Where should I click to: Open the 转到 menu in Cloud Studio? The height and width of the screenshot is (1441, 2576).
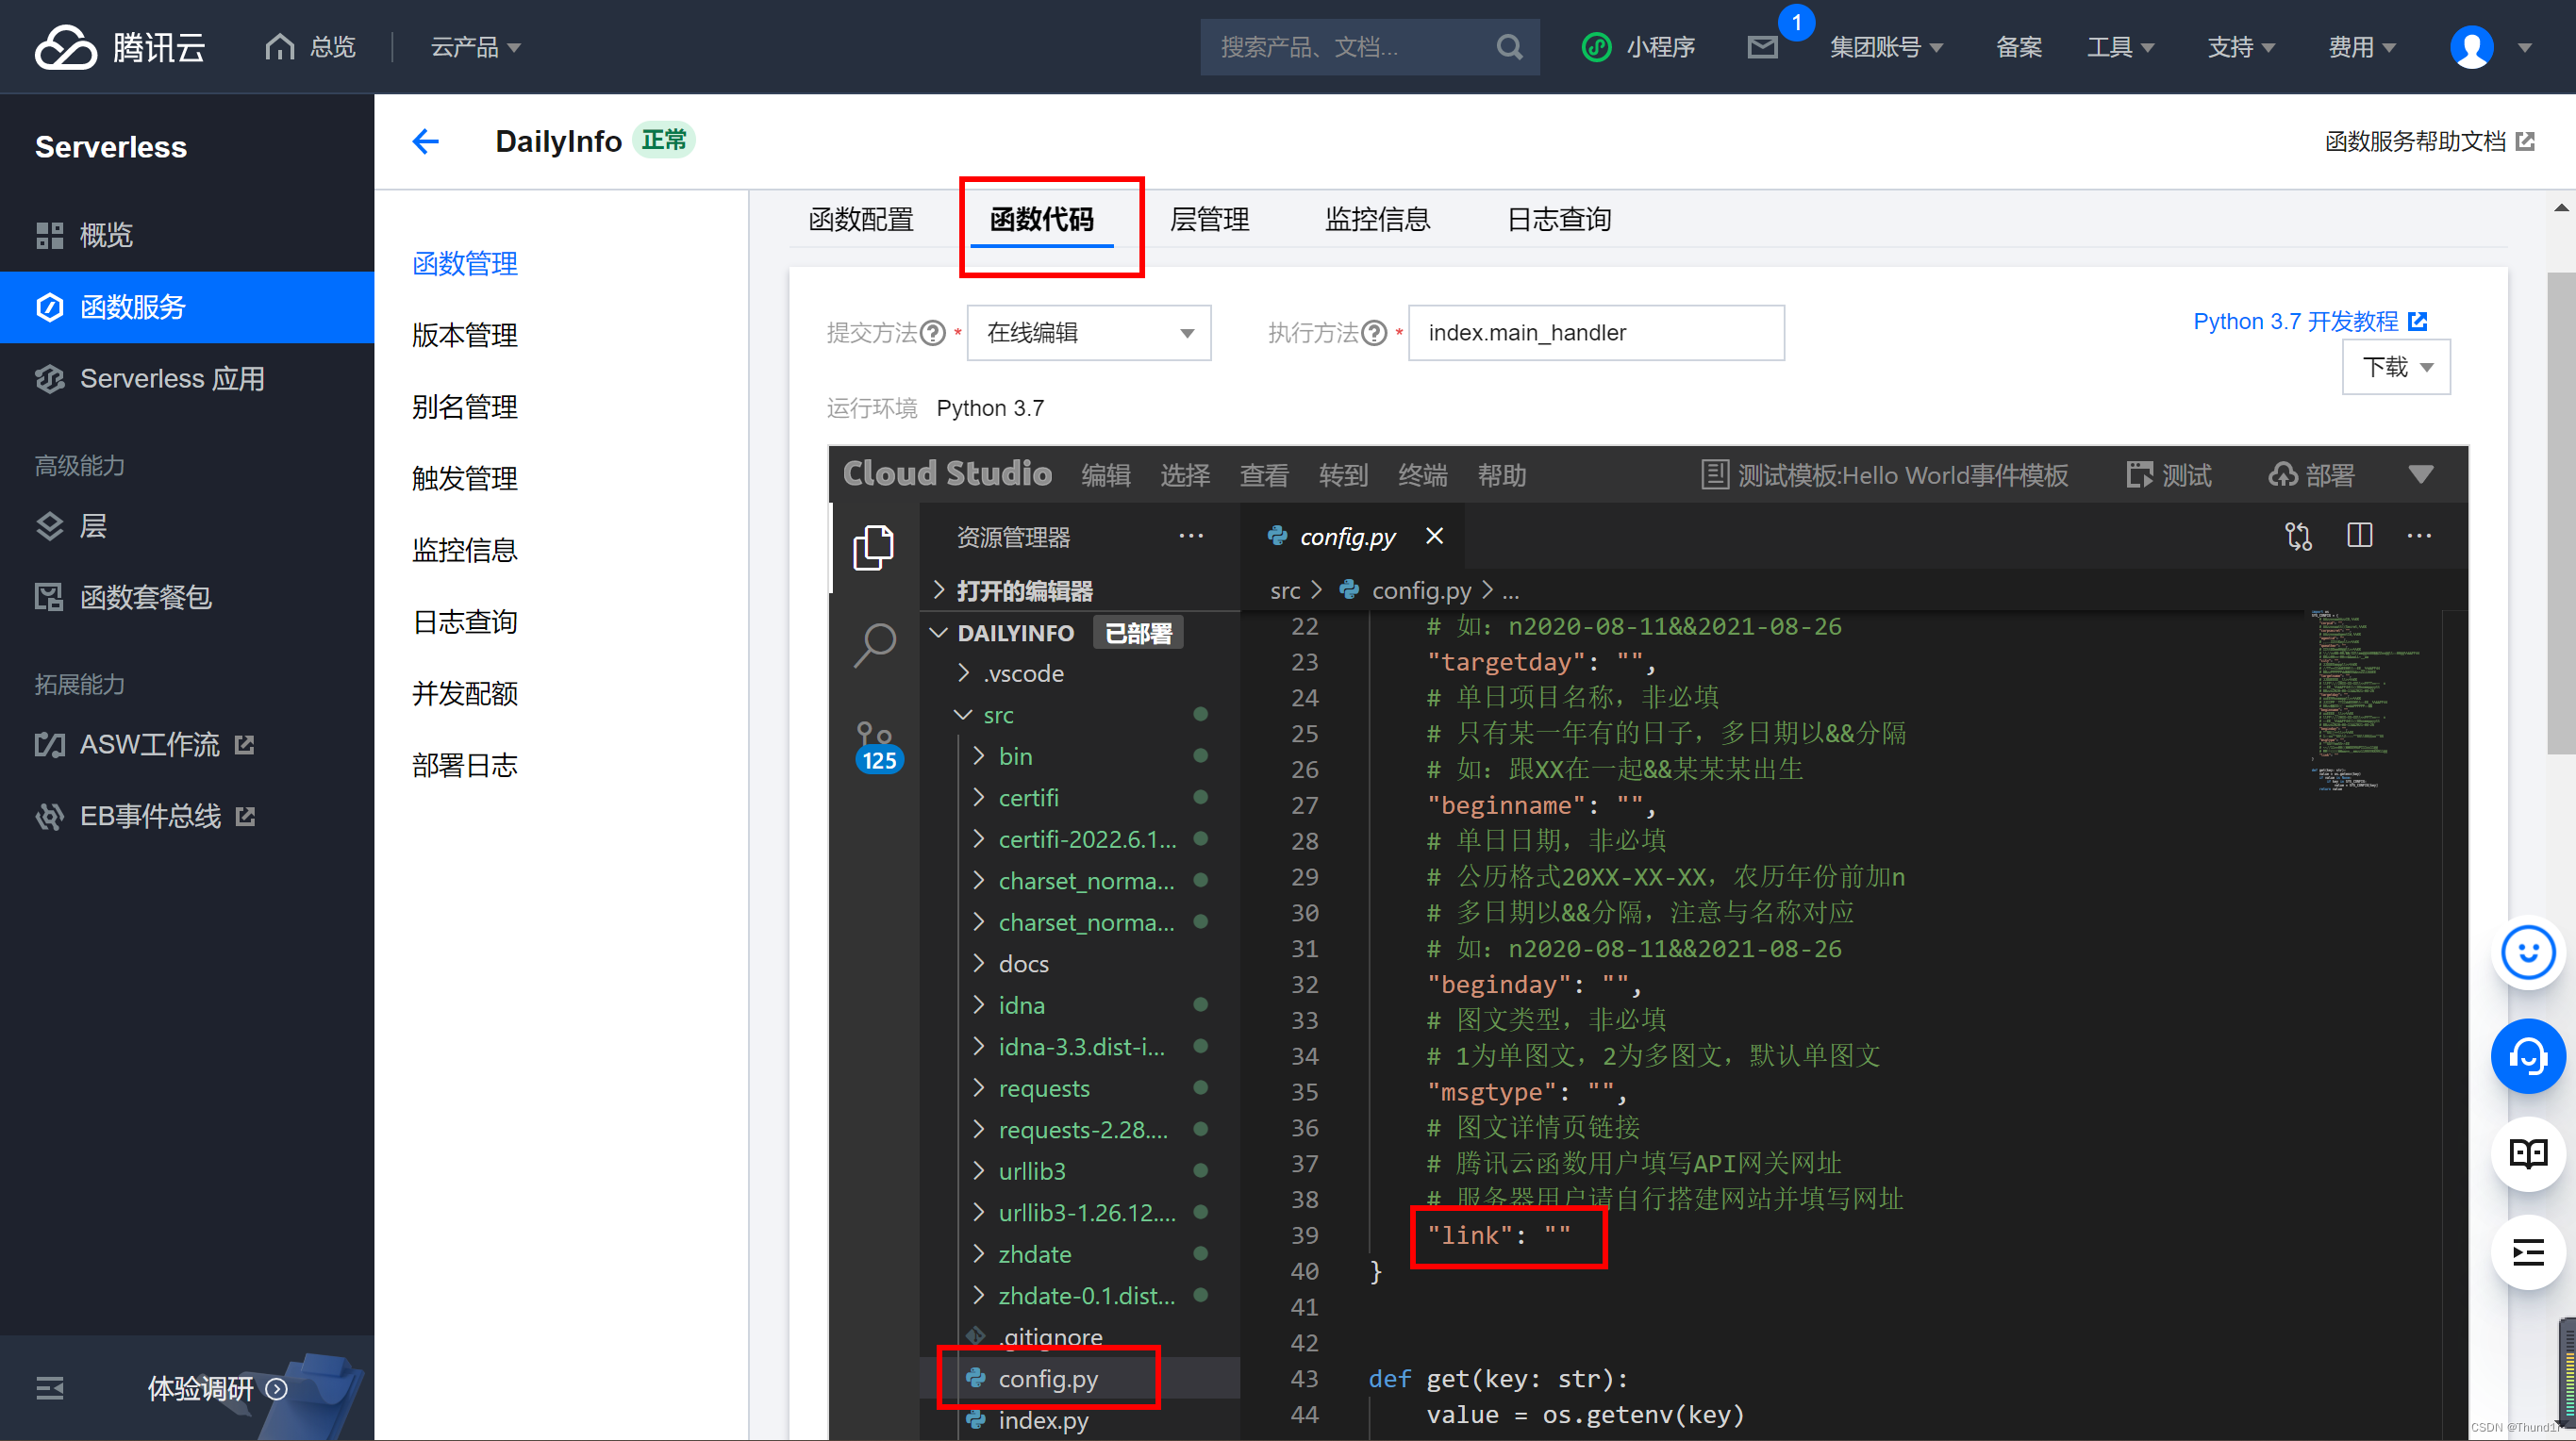tap(1343, 474)
